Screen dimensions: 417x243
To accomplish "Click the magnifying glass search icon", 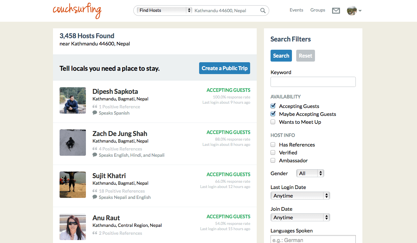I will click(263, 11).
